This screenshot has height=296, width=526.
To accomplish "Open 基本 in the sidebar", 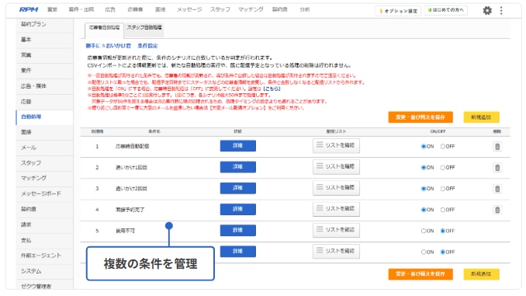I will (45, 40).
